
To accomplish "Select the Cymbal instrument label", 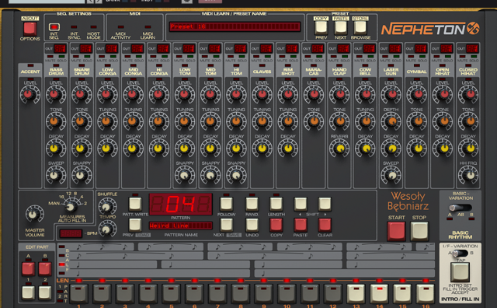I will click(x=417, y=72).
